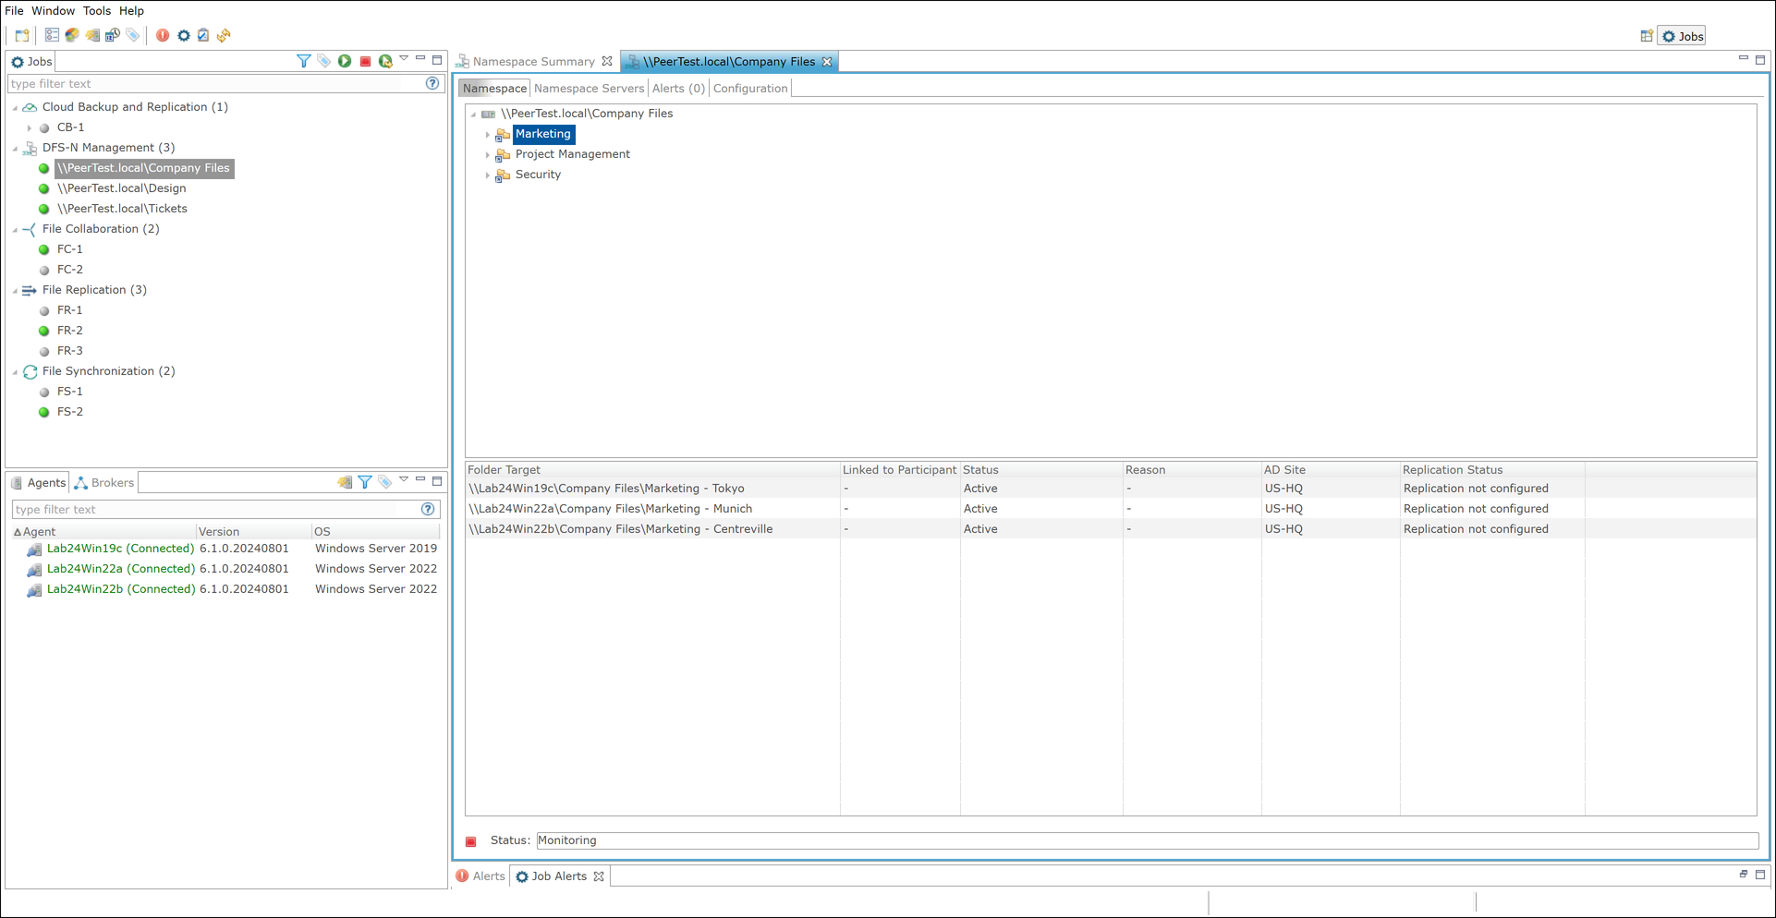Collapse the \\PeerTest.local\Company Files root node
Screen dimensions: 1776x918
[473, 115]
